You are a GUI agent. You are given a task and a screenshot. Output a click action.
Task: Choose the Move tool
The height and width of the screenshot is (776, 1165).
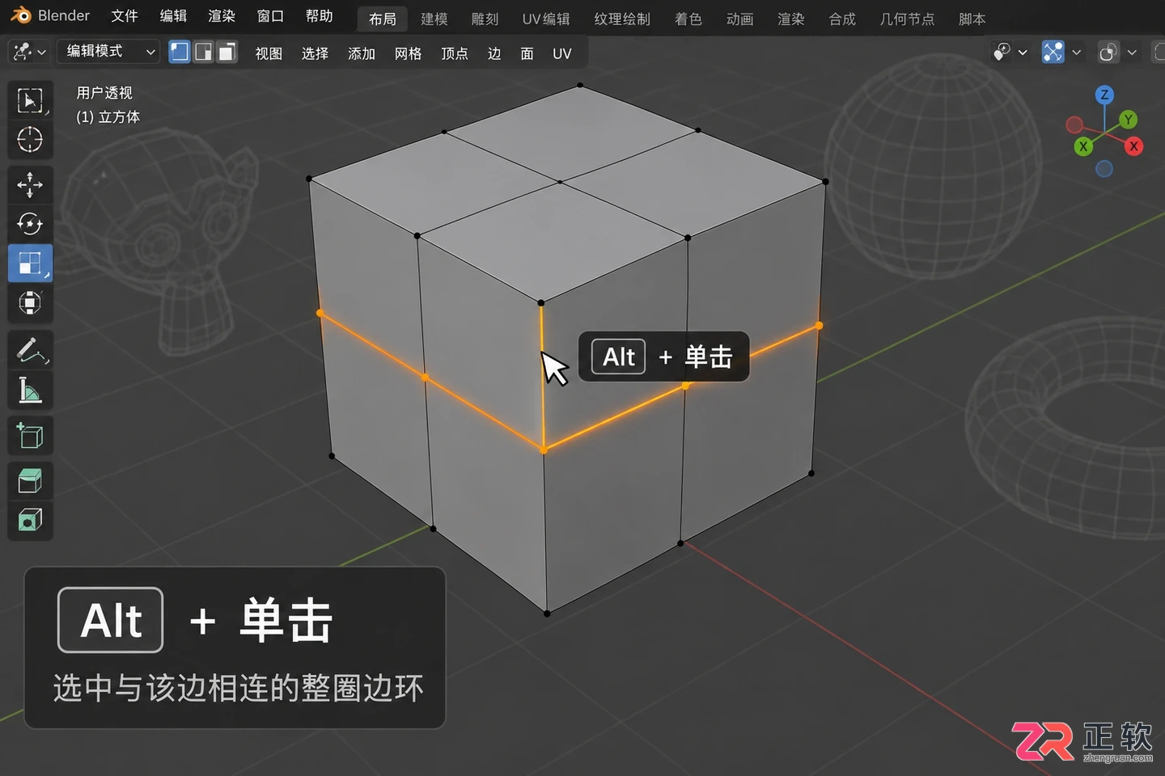tap(30, 185)
